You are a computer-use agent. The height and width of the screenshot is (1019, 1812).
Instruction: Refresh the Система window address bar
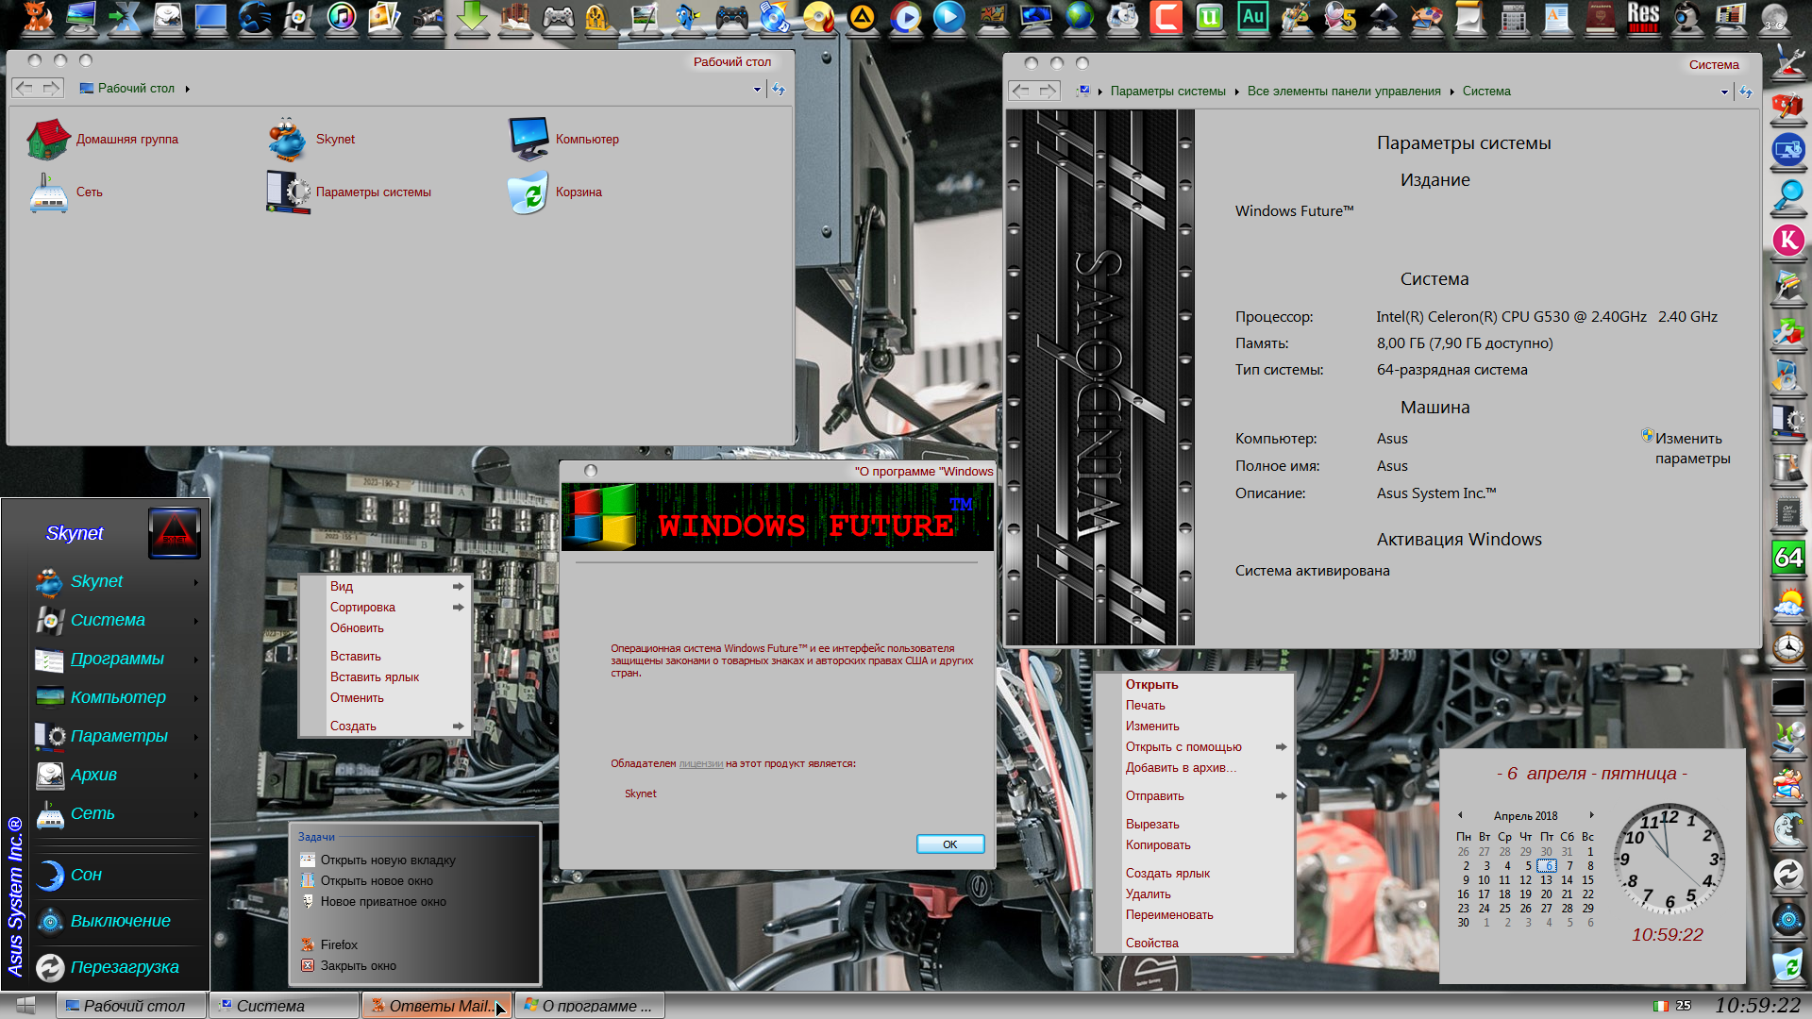point(1746,92)
